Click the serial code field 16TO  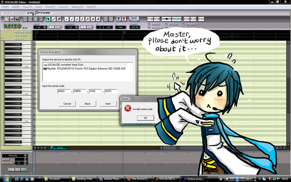click(111, 91)
